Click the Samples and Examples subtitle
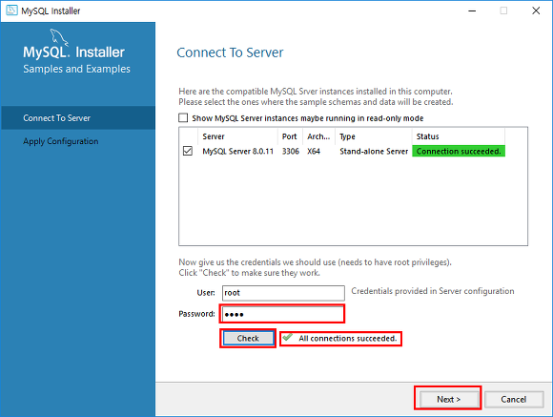Image resolution: width=553 pixels, height=417 pixels. (76, 69)
